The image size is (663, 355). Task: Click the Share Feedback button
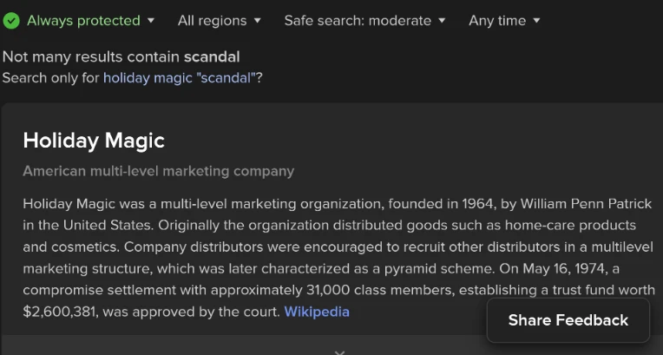568,320
